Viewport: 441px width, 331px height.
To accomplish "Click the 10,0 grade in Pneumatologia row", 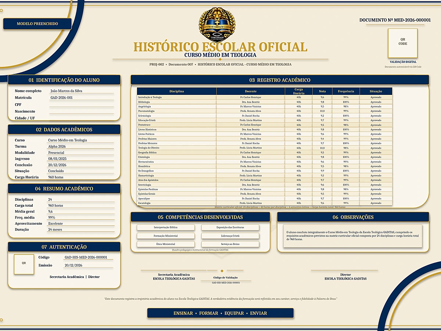I will tap(322, 111).
